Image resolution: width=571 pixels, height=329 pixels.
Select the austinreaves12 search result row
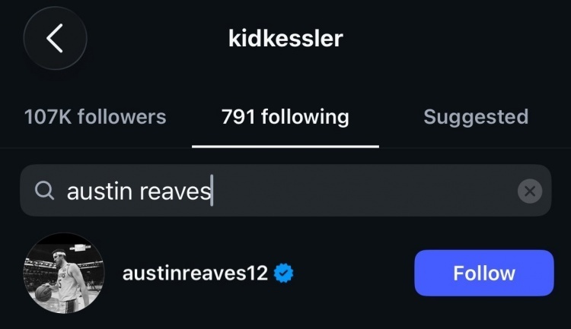coord(285,273)
